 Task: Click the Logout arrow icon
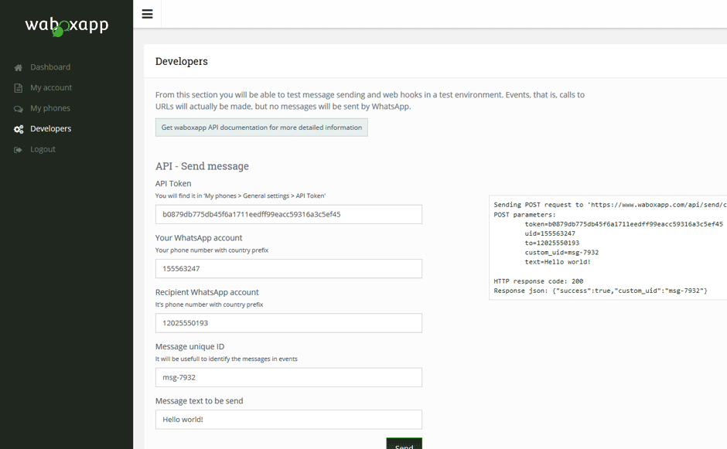[18, 150]
